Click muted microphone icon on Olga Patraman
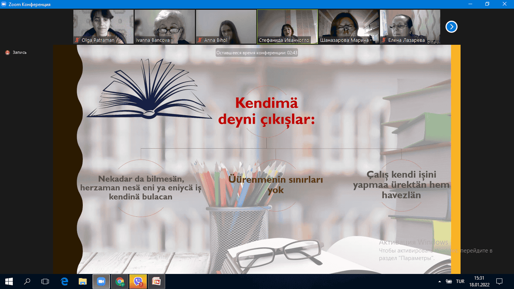This screenshot has width=514, height=289. [78, 40]
